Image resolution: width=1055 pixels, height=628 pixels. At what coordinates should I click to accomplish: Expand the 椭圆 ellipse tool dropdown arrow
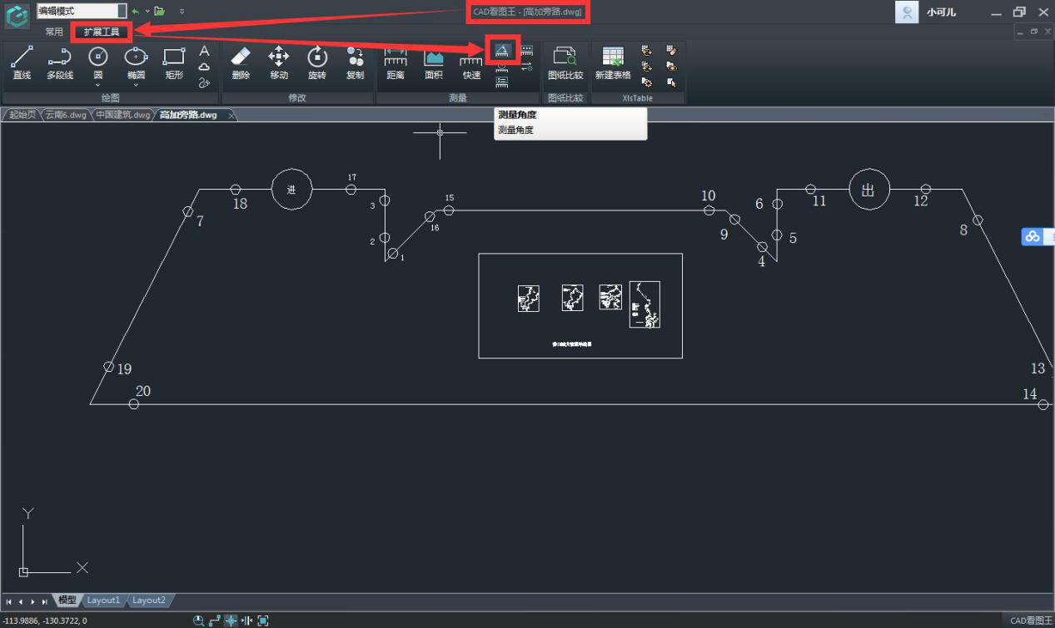[136, 85]
